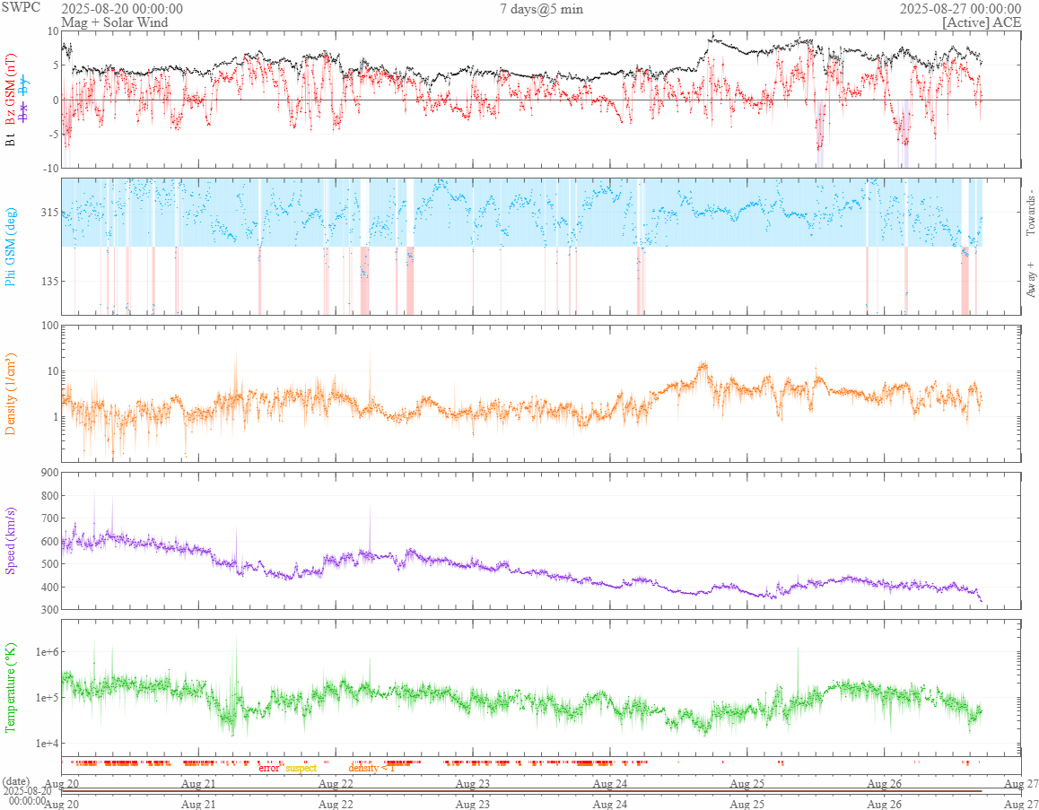
Task: Click the 'Away +' sector label
Action: [1030, 279]
